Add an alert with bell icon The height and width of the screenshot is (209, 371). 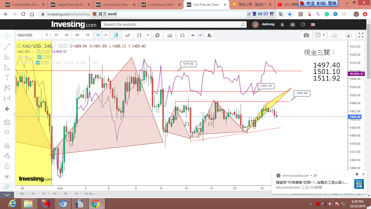pyautogui.click(x=209, y=35)
